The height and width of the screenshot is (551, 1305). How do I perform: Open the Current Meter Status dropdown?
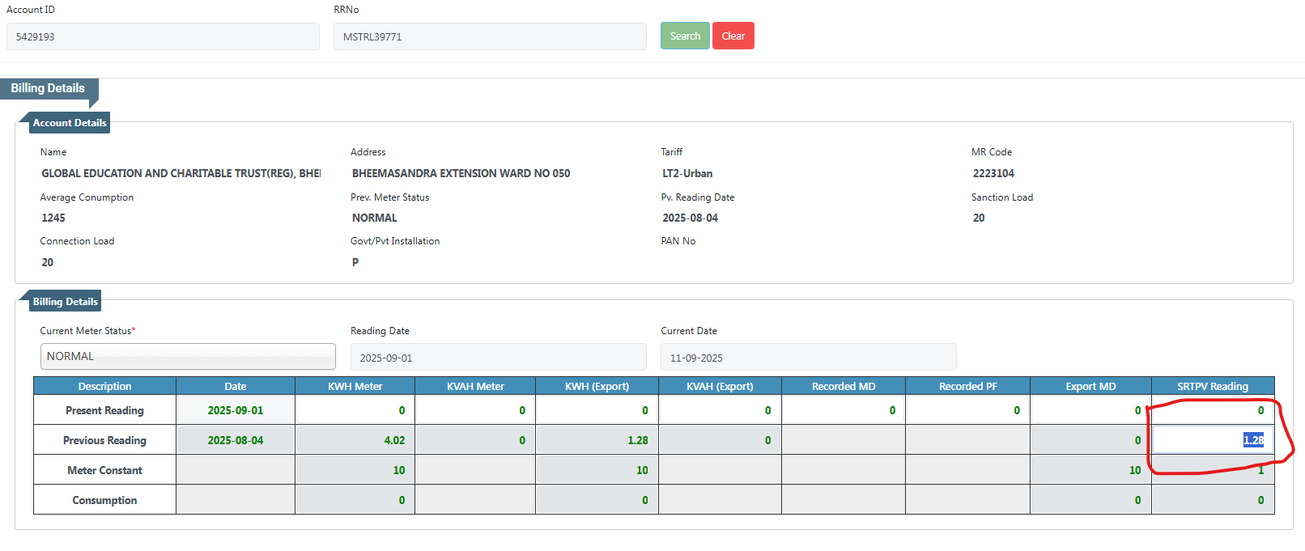pos(188,356)
